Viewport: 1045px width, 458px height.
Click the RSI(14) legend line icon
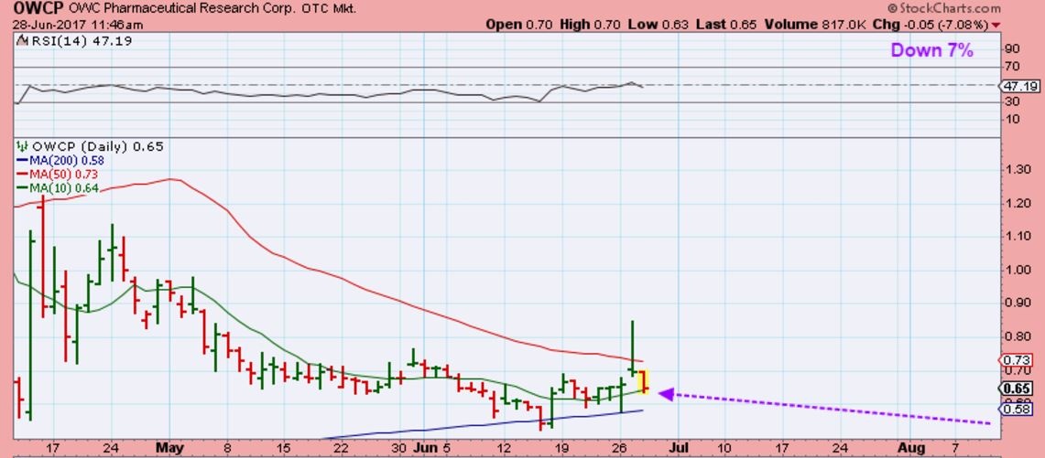click(22, 41)
